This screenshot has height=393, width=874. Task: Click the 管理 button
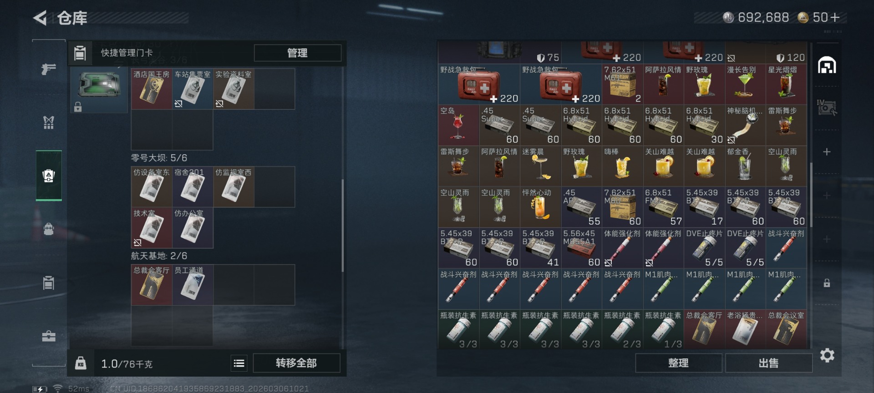coord(298,53)
